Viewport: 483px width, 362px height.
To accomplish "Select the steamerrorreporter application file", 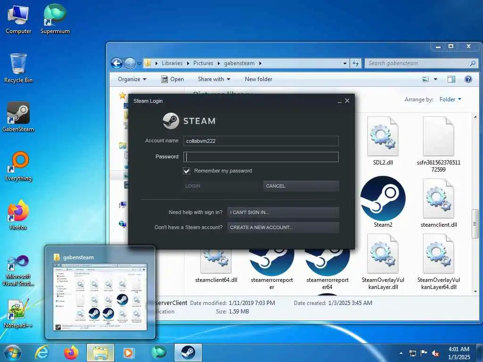I will click(272, 268).
